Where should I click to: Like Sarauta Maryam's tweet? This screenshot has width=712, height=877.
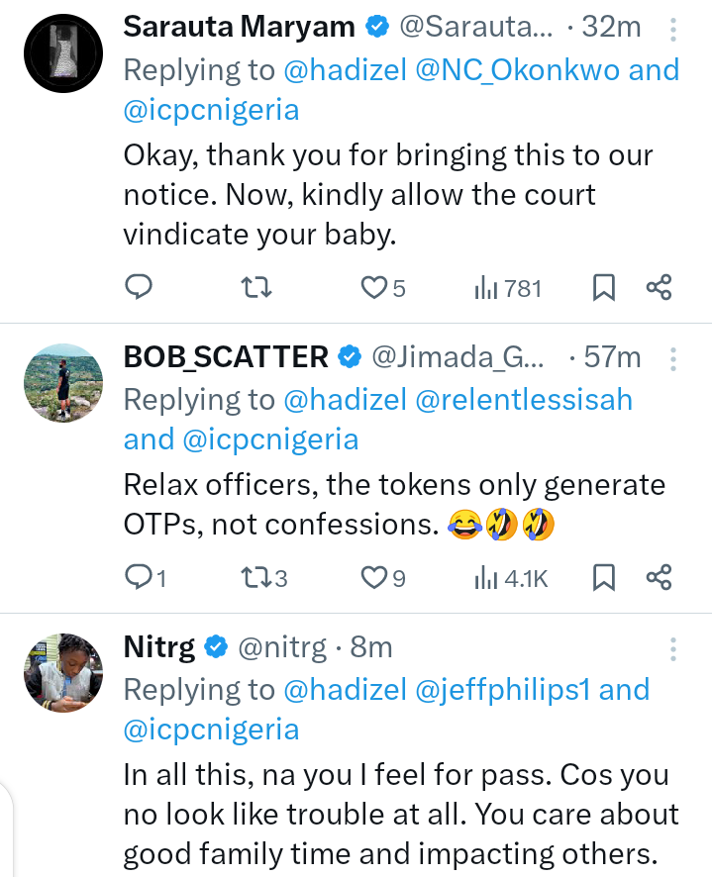pyautogui.click(x=373, y=288)
